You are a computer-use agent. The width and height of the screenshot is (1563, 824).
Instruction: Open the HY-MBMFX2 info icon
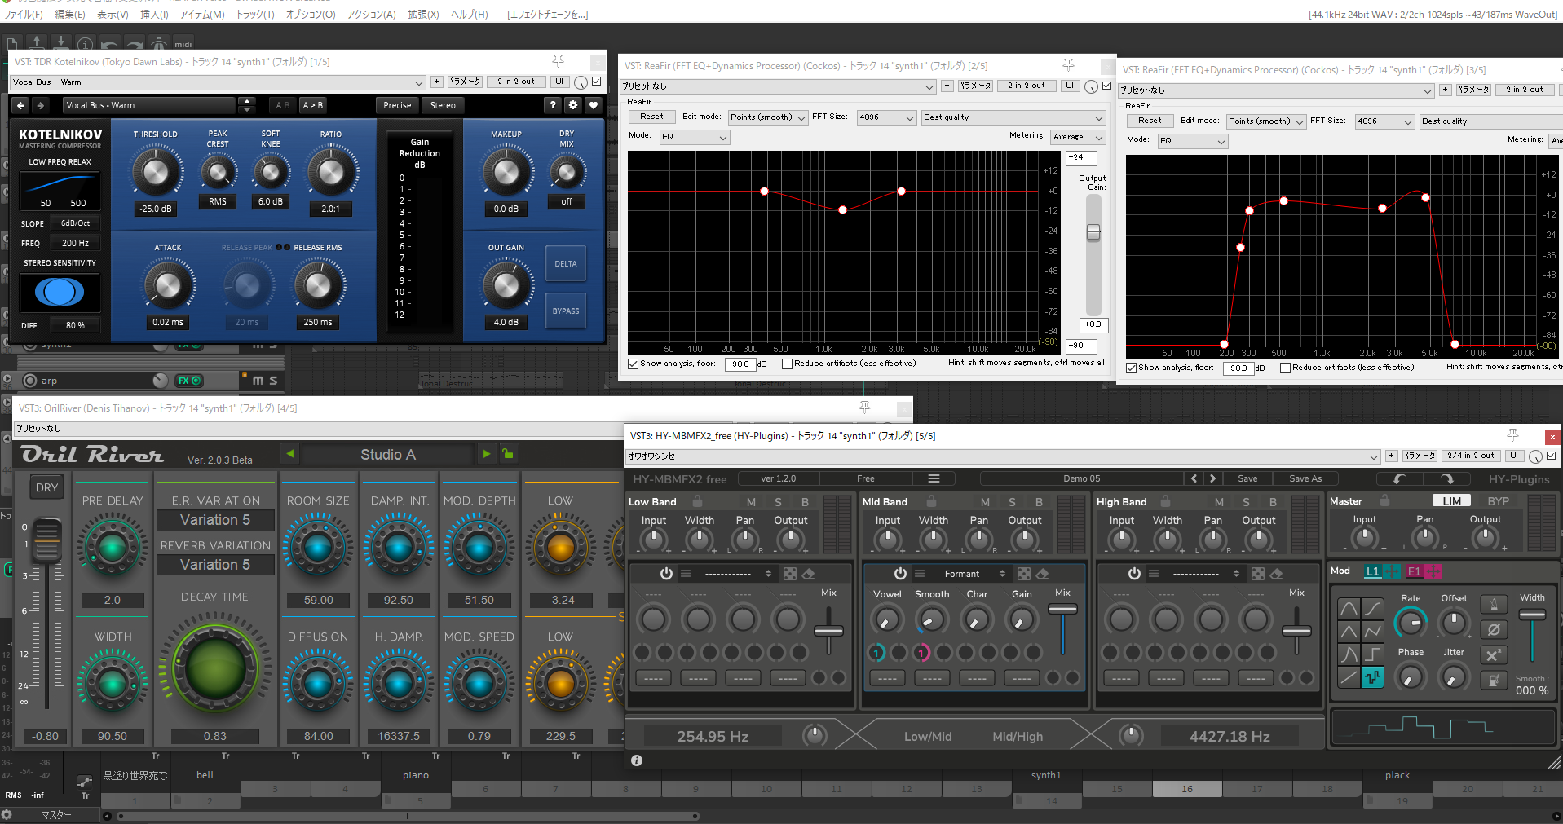tap(637, 760)
